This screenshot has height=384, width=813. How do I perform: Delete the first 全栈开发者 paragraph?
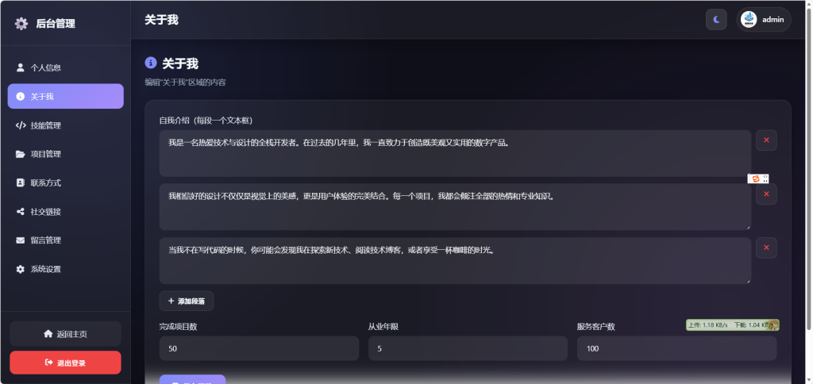coord(766,140)
